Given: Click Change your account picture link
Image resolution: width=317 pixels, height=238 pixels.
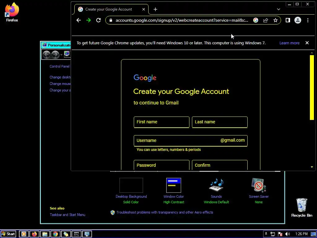Looking at the screenshot, I should click(x=60, y=90).
